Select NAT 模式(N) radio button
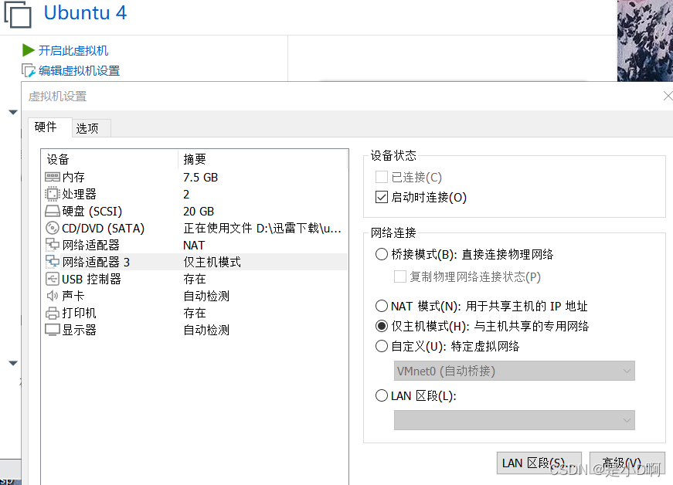 click(381, 306)
